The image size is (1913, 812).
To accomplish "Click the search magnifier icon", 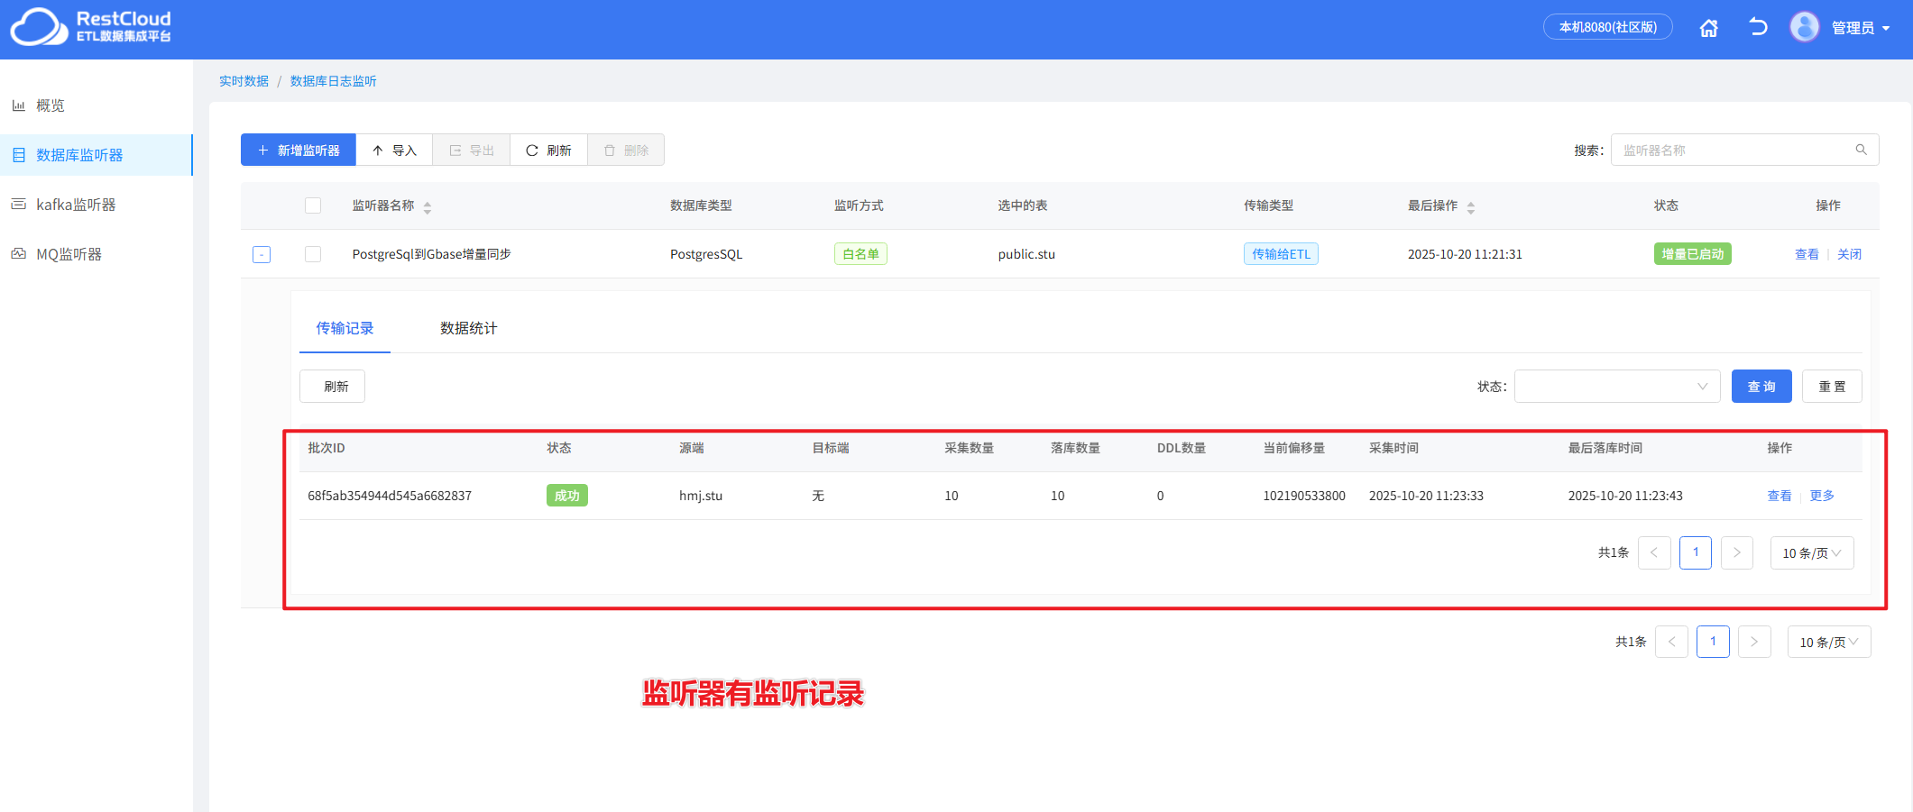I will pyautogui.click(x=1861, y=149).
